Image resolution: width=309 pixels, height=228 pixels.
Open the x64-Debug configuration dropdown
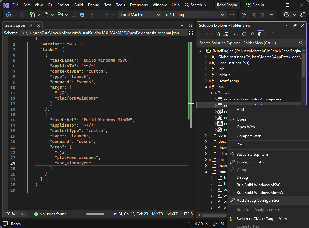(195, 15)
